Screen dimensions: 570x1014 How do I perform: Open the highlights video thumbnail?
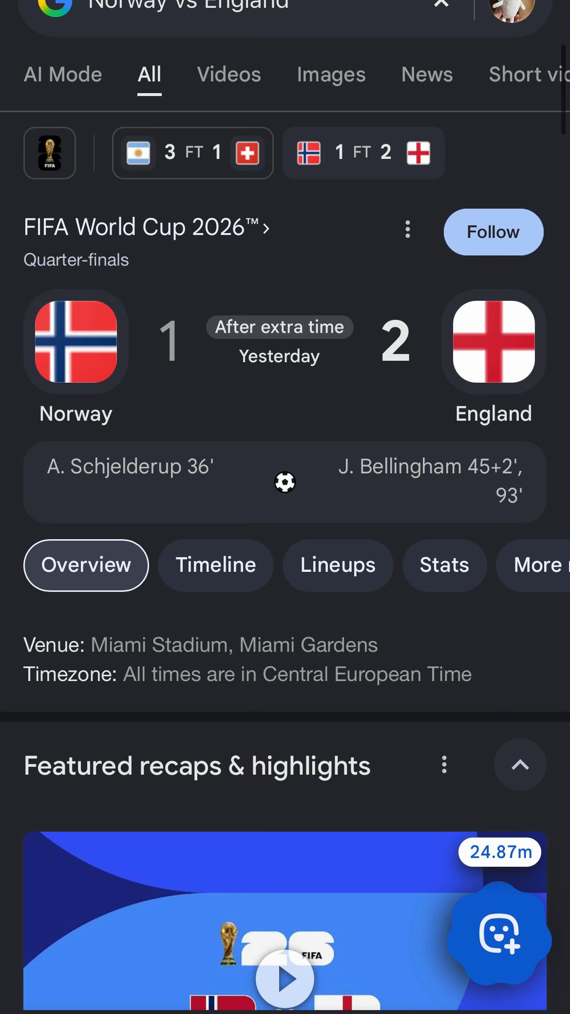coord(285,920)
